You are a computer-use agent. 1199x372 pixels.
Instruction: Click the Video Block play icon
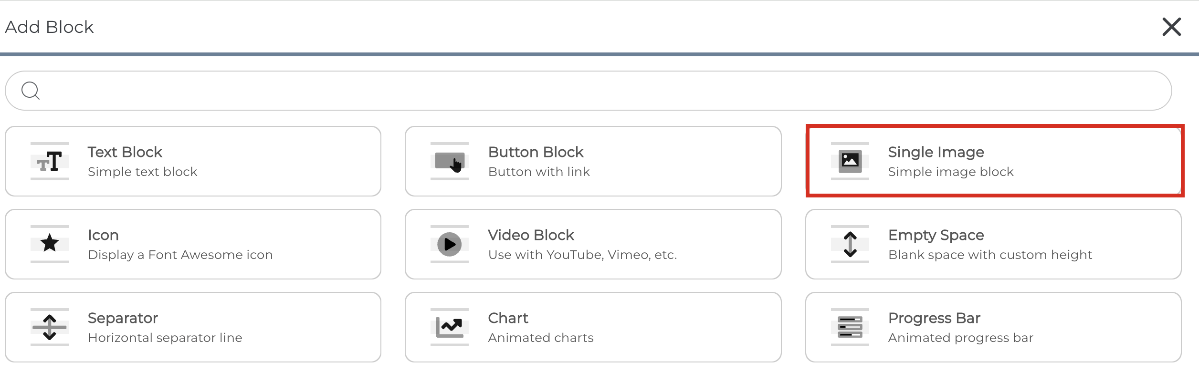coord(450,244)
